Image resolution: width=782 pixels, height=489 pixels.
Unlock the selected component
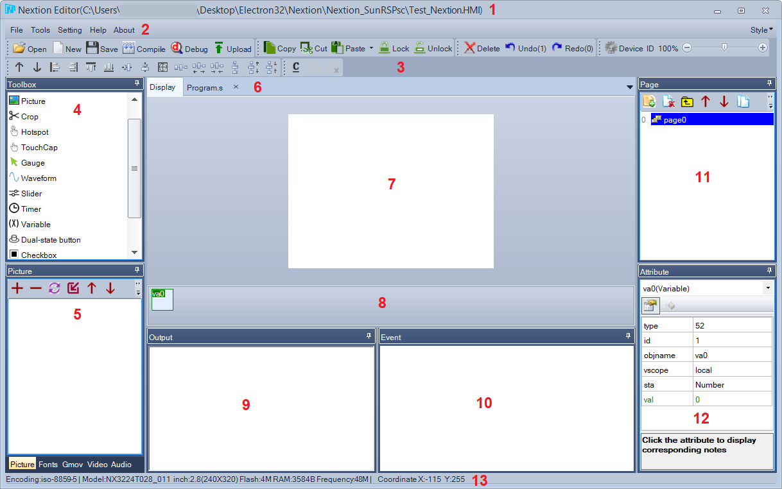[433, 48]
